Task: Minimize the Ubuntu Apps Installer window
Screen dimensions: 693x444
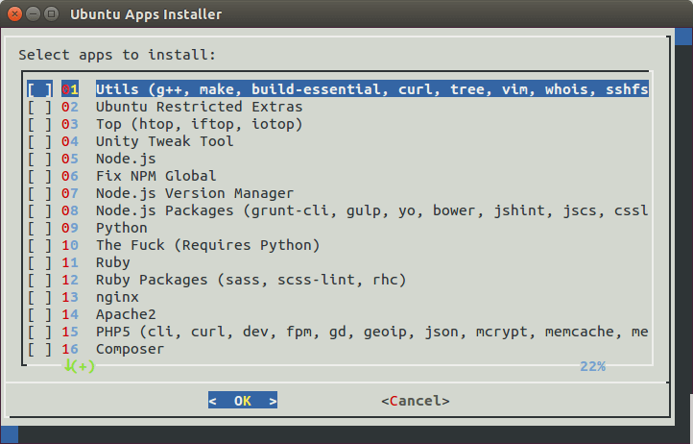Action: click(x=34, y=14)
